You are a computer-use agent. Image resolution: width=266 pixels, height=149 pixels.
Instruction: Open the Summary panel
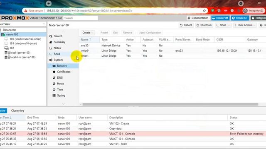[59, 42]
